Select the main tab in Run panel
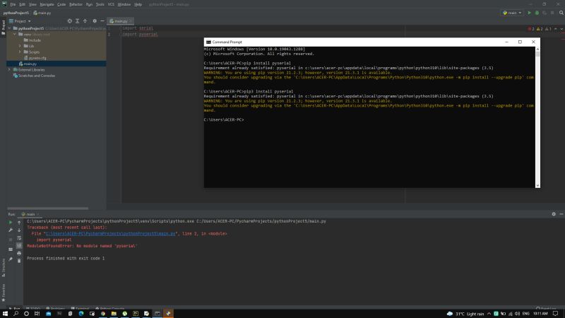The height and width of the screenshot is (318, 565). [x=30, y=214]
